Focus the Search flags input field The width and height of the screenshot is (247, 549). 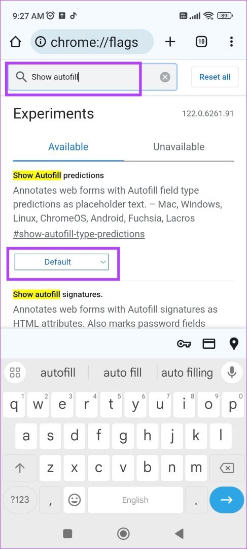click(x=93, y=77)
